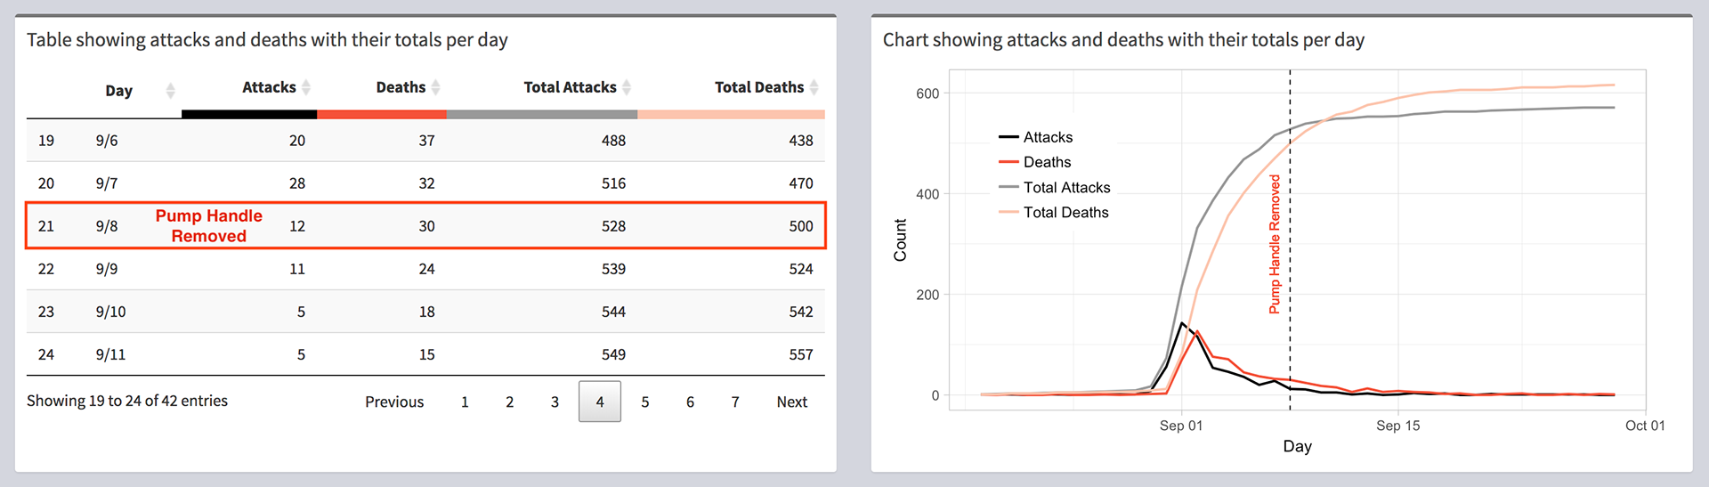Select the 9/11 row in table
Viewport: 1709px width, 487px height.
425,354
